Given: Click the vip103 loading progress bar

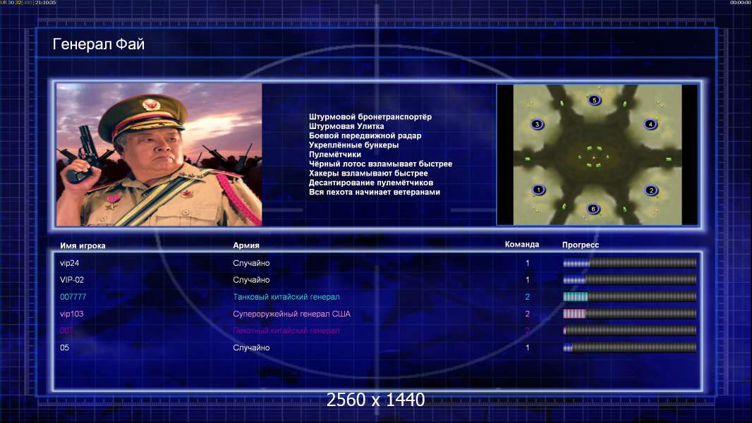Looking at the screenshot, I should click(630, 314).
